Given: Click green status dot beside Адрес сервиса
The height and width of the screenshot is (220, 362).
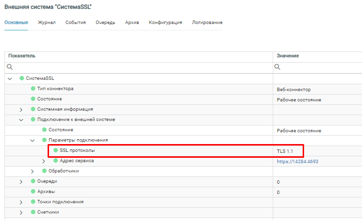Looking at the screenshot, I should (x=55, y=161).
